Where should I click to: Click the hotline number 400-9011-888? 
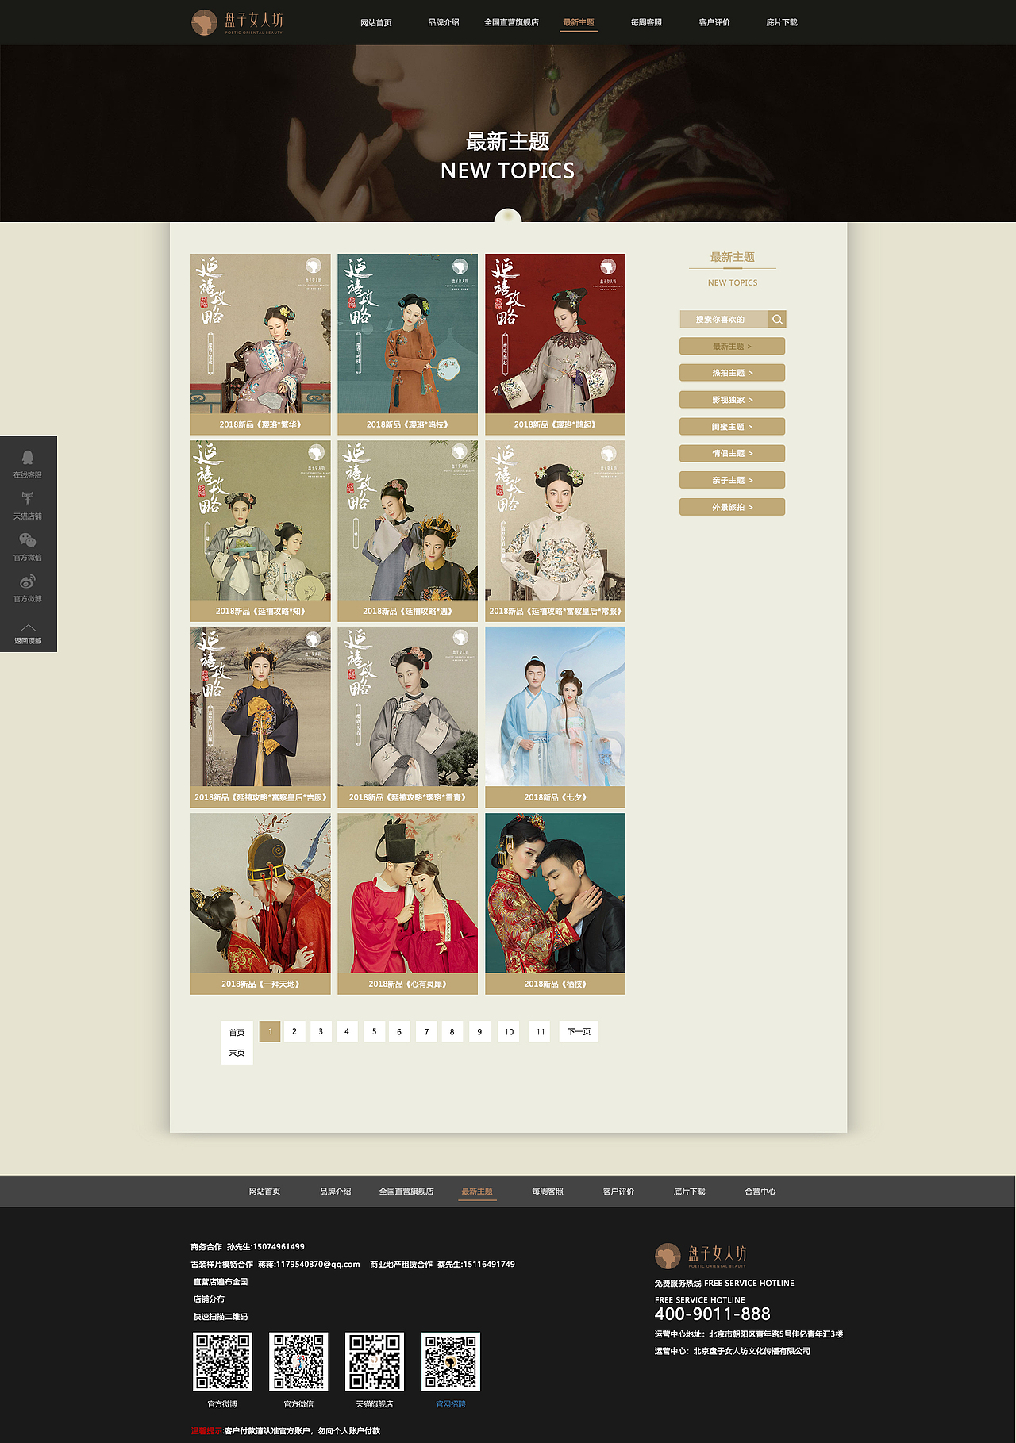712,1314
